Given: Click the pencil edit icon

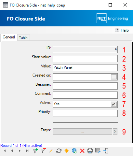Looking at the screenshot, I should (51, 151).
